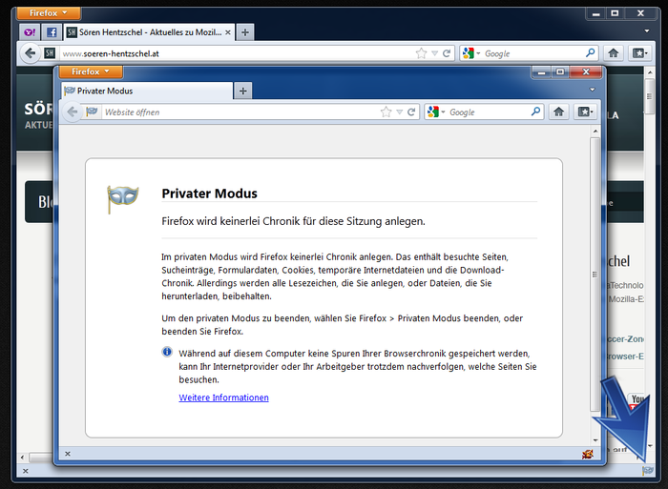Select the pinned Yahoo tab
This screenshot has width=668, height=489.
(x=30, y=32)
